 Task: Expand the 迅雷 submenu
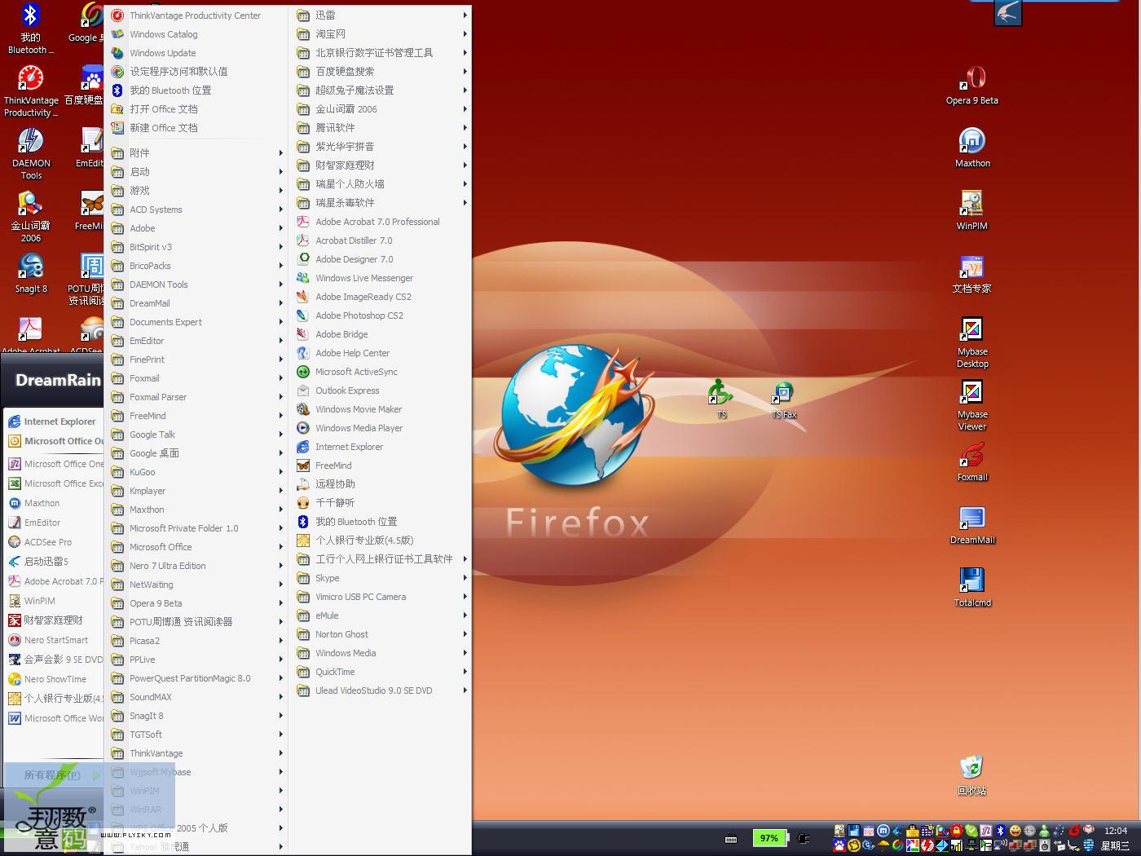pyautogui.click(x=381, y=15)
